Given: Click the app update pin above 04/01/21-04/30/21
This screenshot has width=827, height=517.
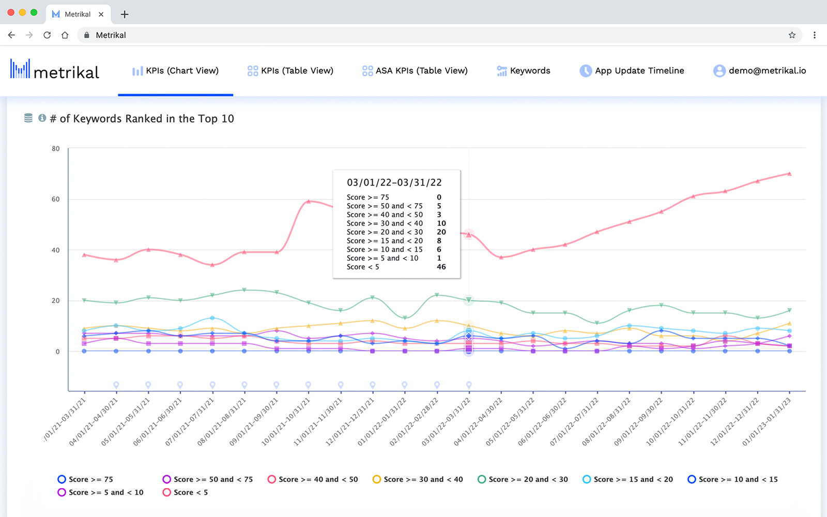Looking at the screenshot, I should coord(116,385).
